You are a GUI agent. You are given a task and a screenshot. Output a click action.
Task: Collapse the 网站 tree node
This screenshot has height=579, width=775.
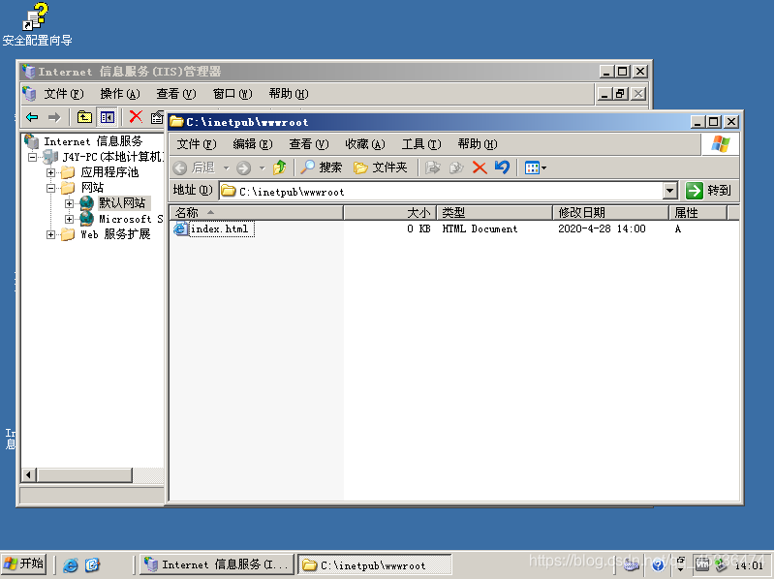[50, 188]
